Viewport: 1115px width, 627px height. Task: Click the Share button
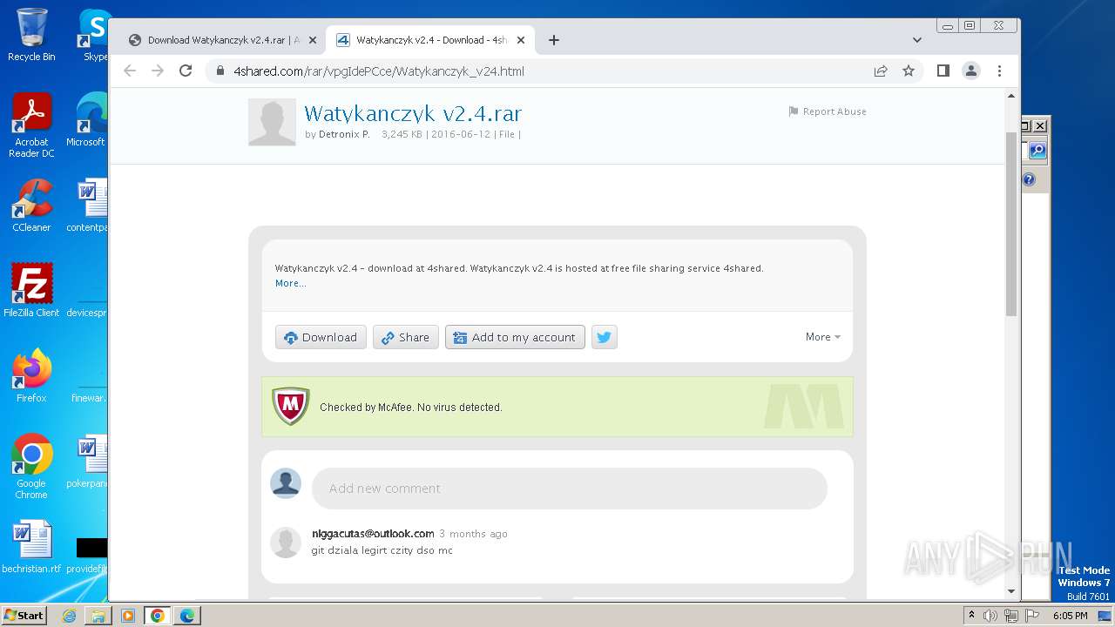[x=406, y=337]
